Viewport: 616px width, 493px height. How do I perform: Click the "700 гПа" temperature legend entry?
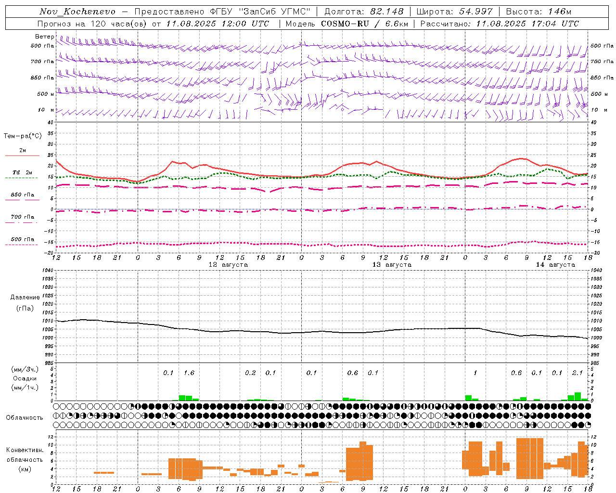point(23,217)
